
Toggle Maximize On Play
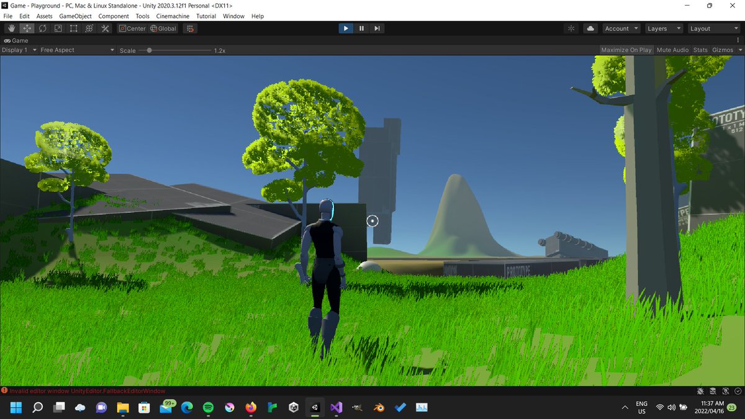626,50
